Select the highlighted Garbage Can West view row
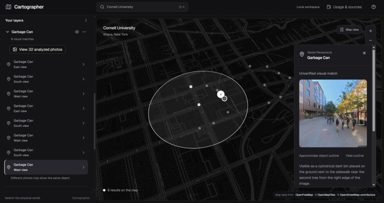Image resolution: width=384 pixels, height=203 pixels. (46, 167)
